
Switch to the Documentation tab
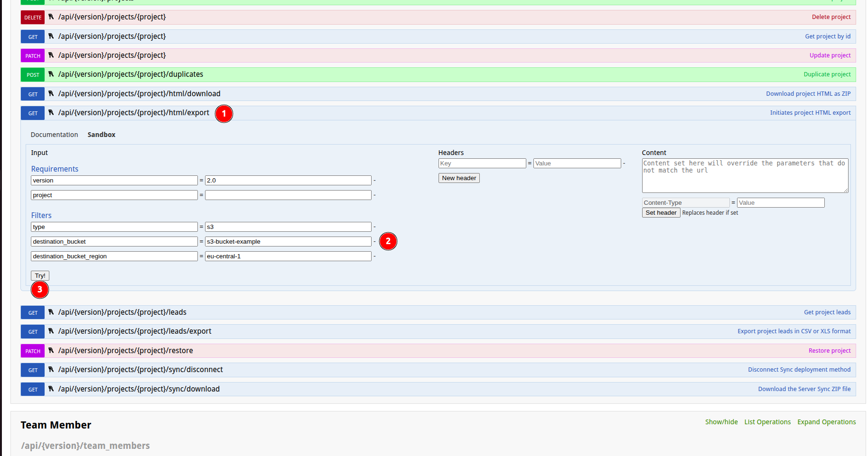[x=54, y=135]
